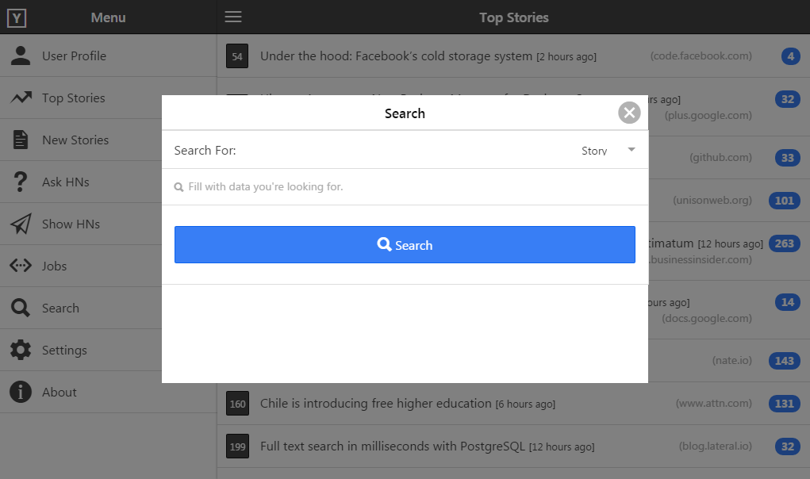Image resolution: width=810 pixels, height=479 pixels.
Task: Close the Search dialog
Action: [629, 113]
